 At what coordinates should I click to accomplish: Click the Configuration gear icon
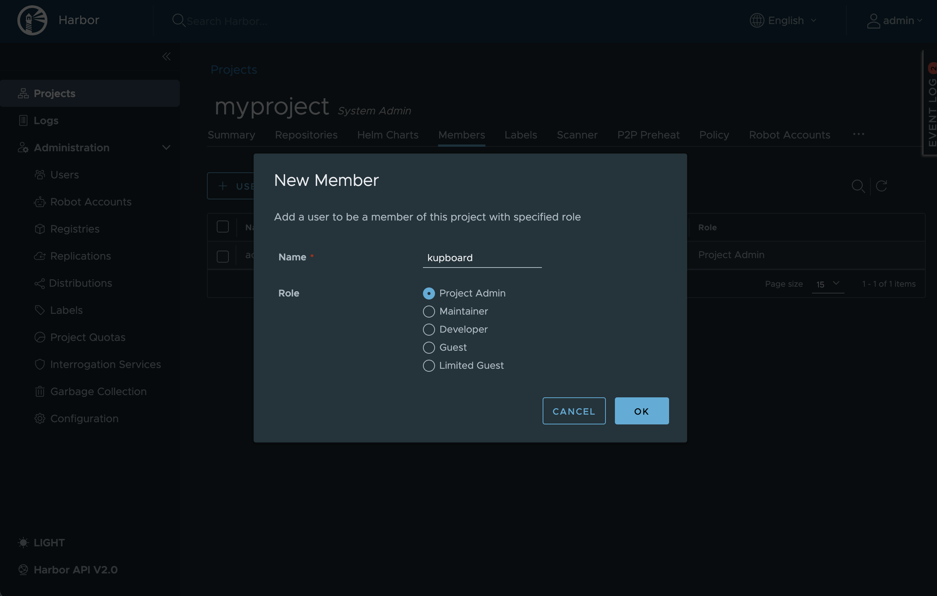pos(40,419)
